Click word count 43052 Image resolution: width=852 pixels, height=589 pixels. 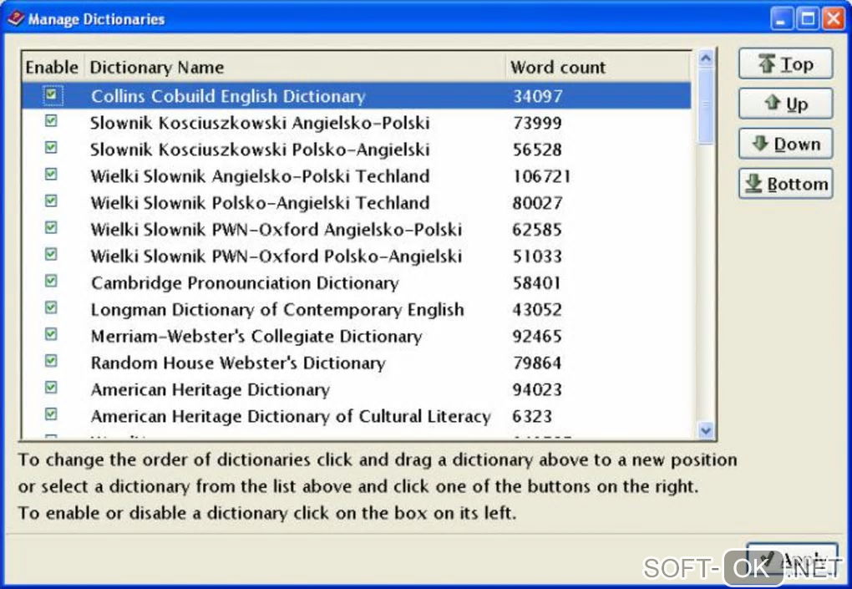click(537, 310)
